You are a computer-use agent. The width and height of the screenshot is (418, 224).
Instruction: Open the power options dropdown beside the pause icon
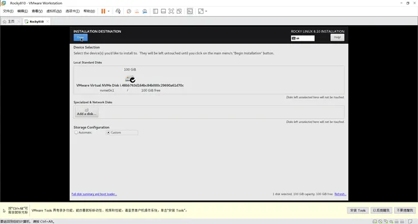click(x=108, y=11)
